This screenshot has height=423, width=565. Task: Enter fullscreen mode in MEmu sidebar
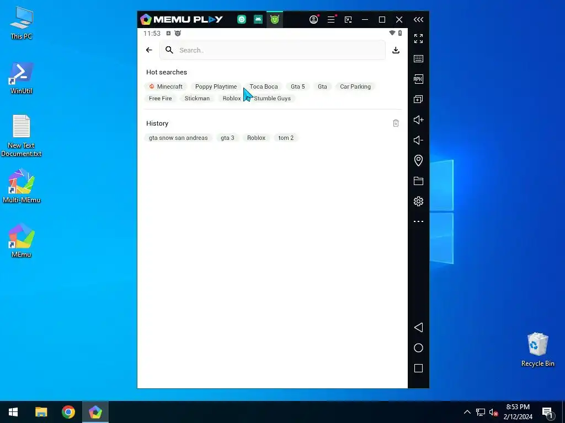[x=418, y=39]
